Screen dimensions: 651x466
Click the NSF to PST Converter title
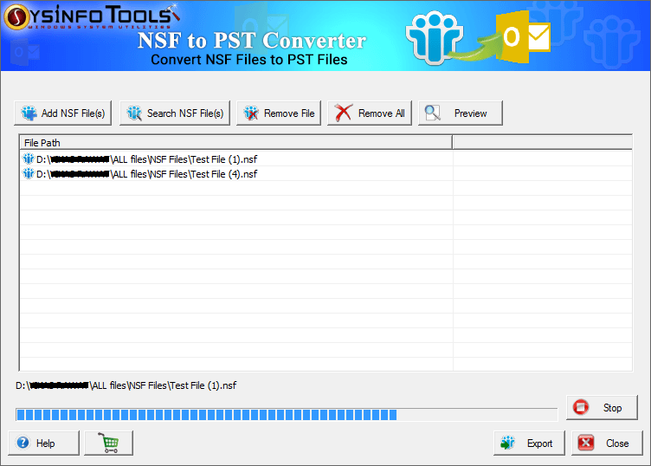252,41
